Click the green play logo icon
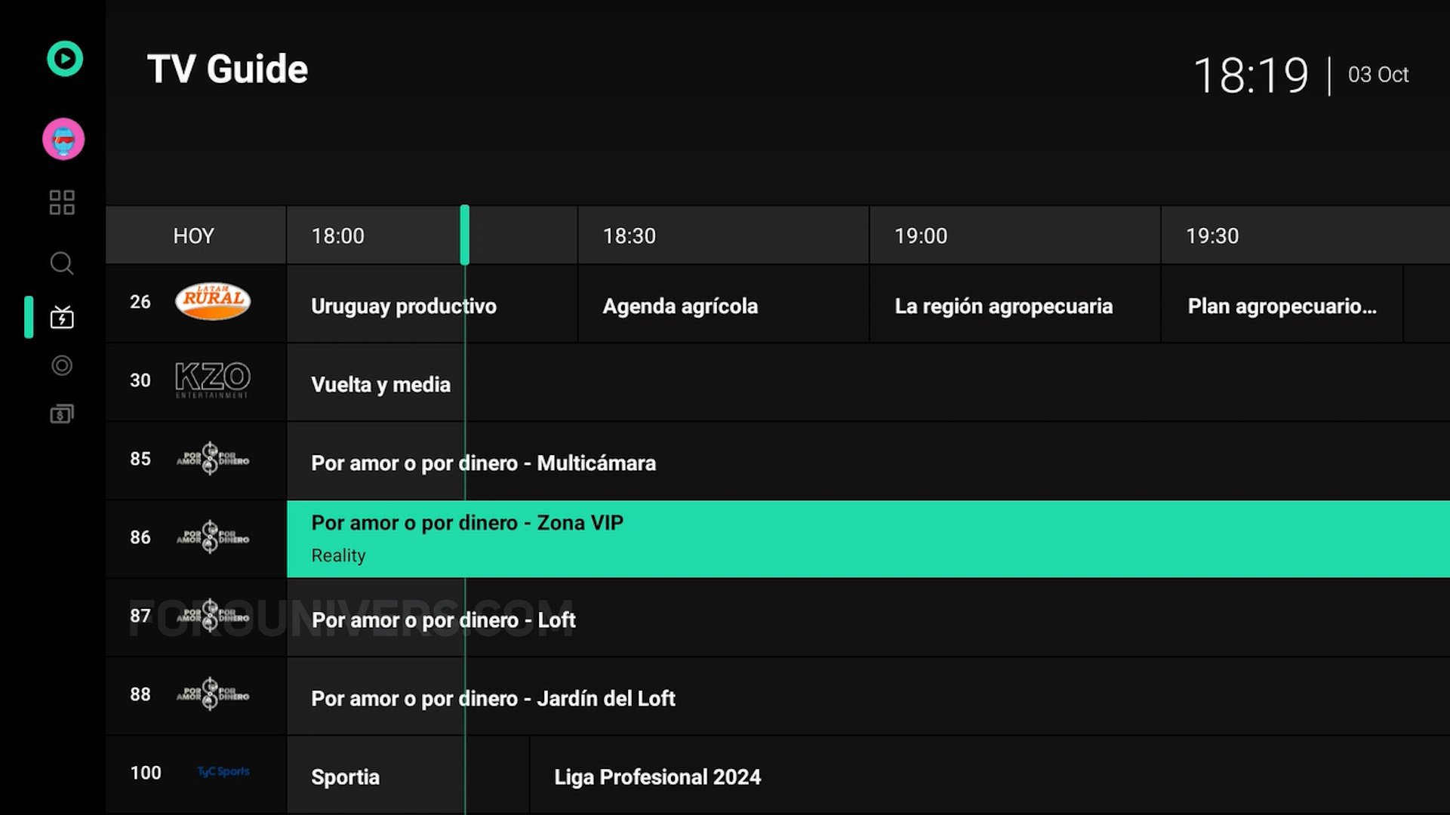 (65, 59)
